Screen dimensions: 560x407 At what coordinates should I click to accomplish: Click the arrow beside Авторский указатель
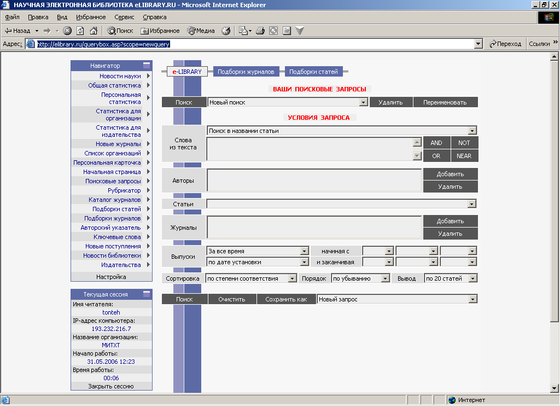click(x=148, y=227)
